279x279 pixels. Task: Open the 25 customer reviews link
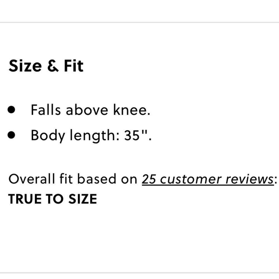point(208,179)
